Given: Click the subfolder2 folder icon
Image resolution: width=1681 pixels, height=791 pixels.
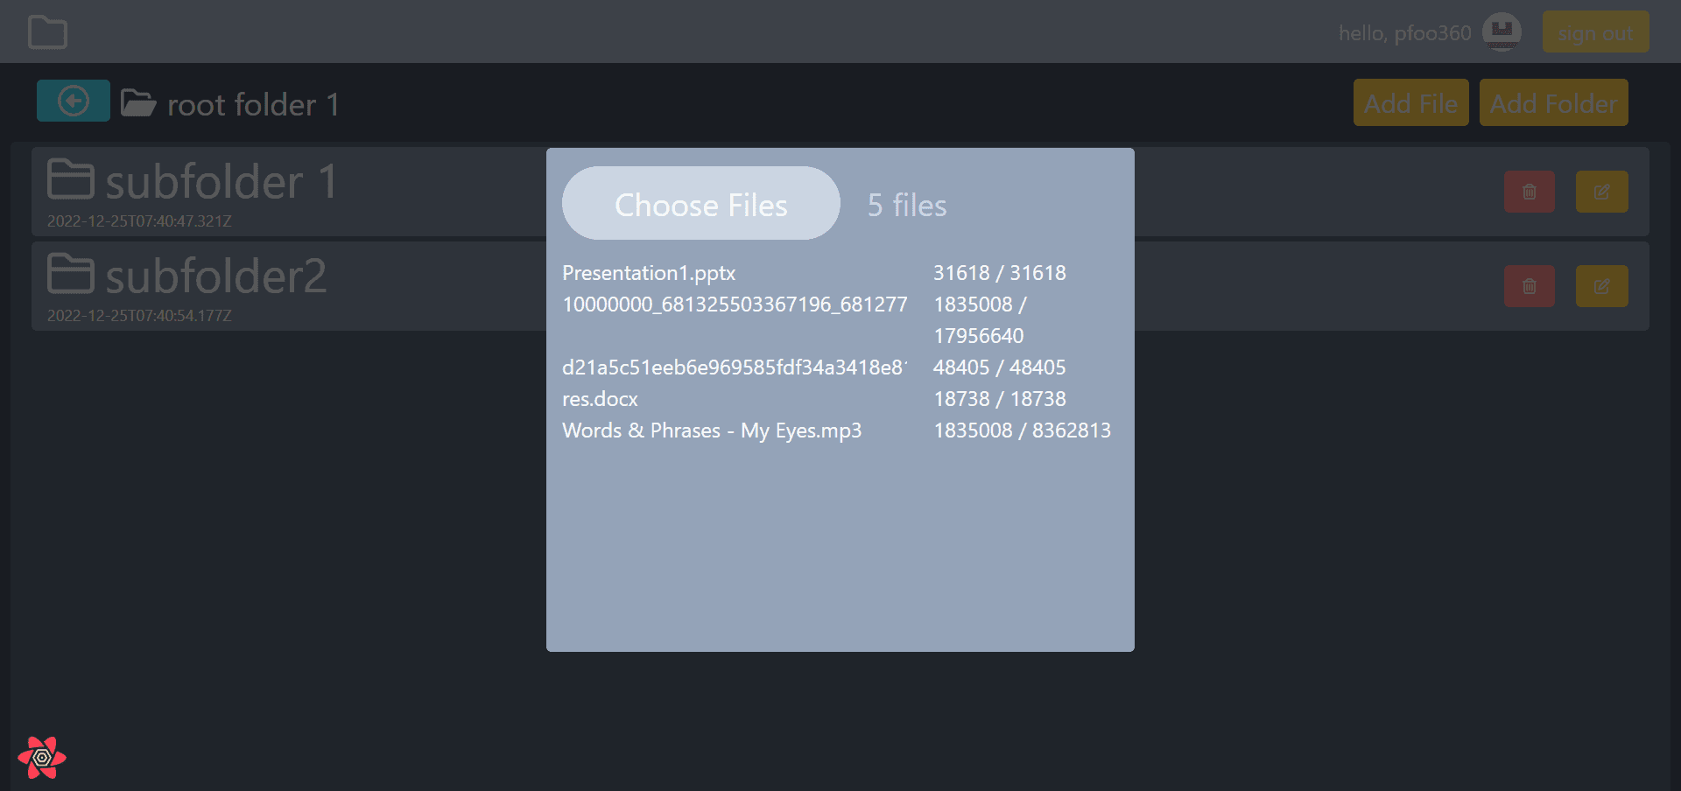Looking at the screenshot, I should [70, 274].
